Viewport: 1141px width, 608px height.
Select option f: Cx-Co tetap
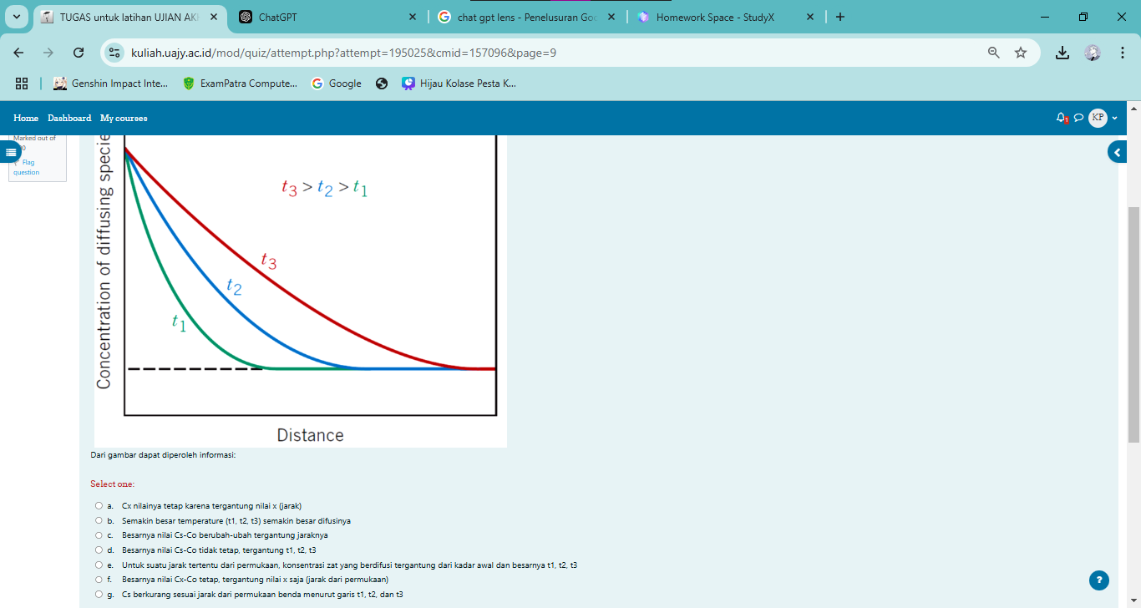click(99, 580)
